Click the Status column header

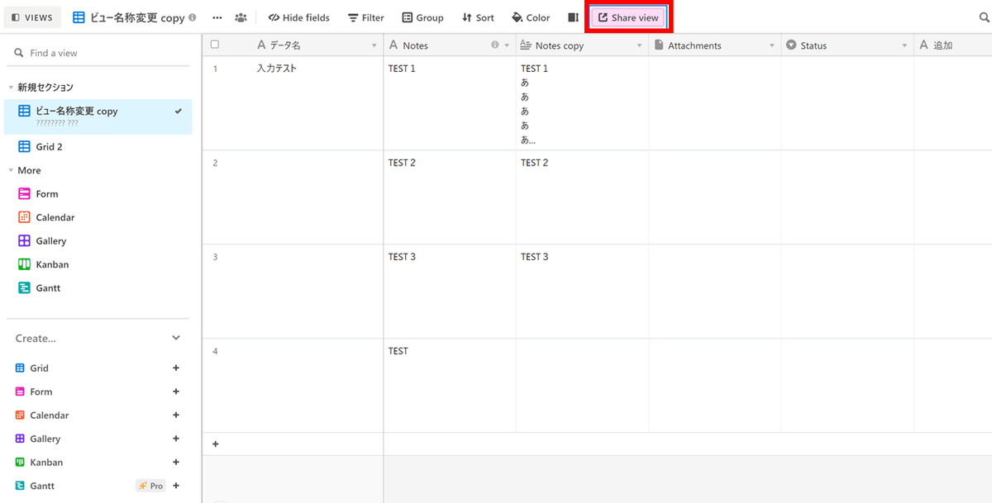pyautogui.click(x=847, y=45)
